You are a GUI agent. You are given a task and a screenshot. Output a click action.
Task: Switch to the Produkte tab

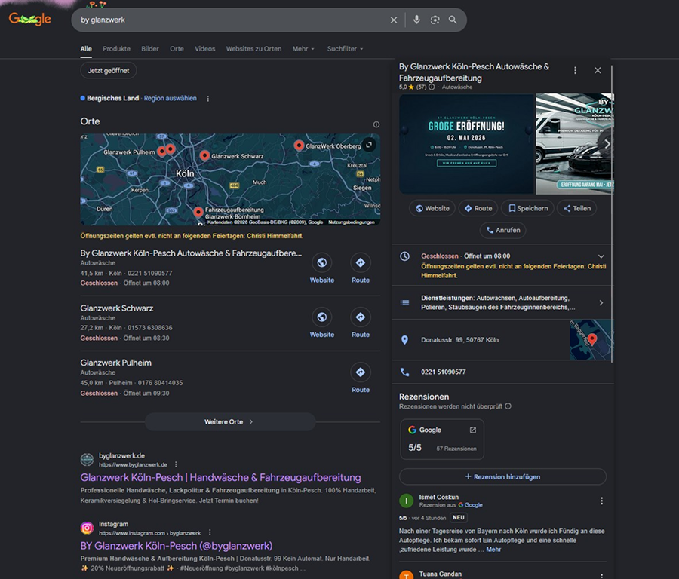pos(116,49)
